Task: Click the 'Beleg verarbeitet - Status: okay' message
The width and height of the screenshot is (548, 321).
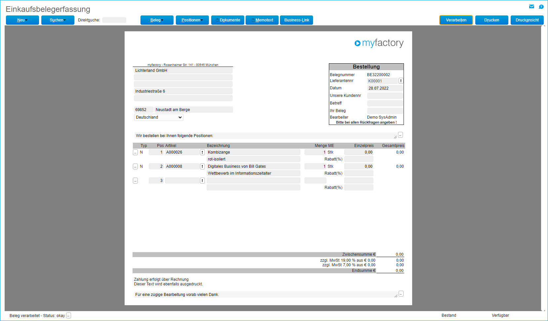Action: tap(37, 316)
